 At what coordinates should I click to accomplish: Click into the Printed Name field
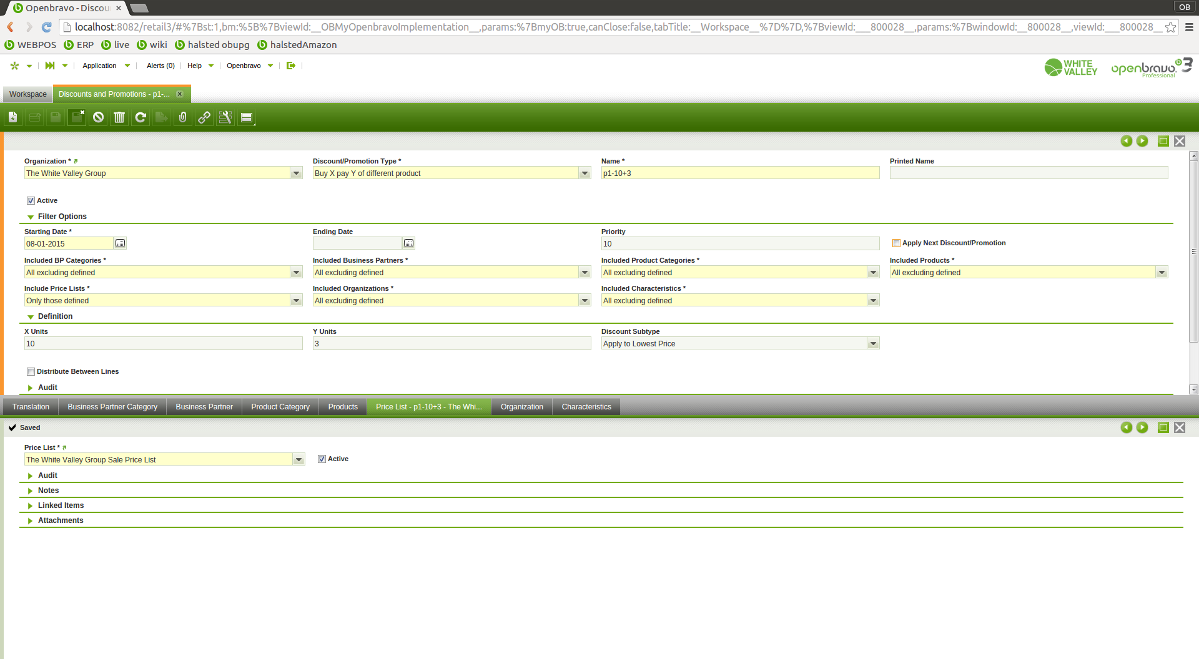pos(1028,173)
